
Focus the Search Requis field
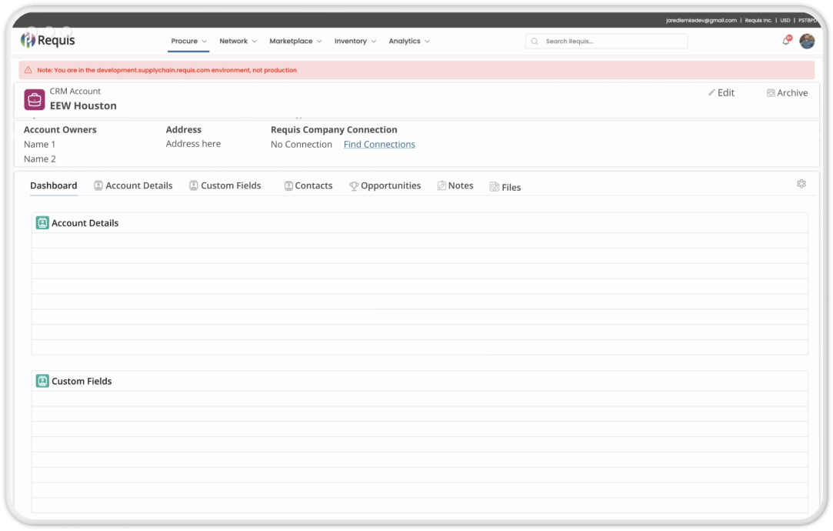607,42
